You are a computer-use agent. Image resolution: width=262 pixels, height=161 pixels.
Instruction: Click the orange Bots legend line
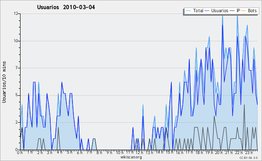(244, 11)
